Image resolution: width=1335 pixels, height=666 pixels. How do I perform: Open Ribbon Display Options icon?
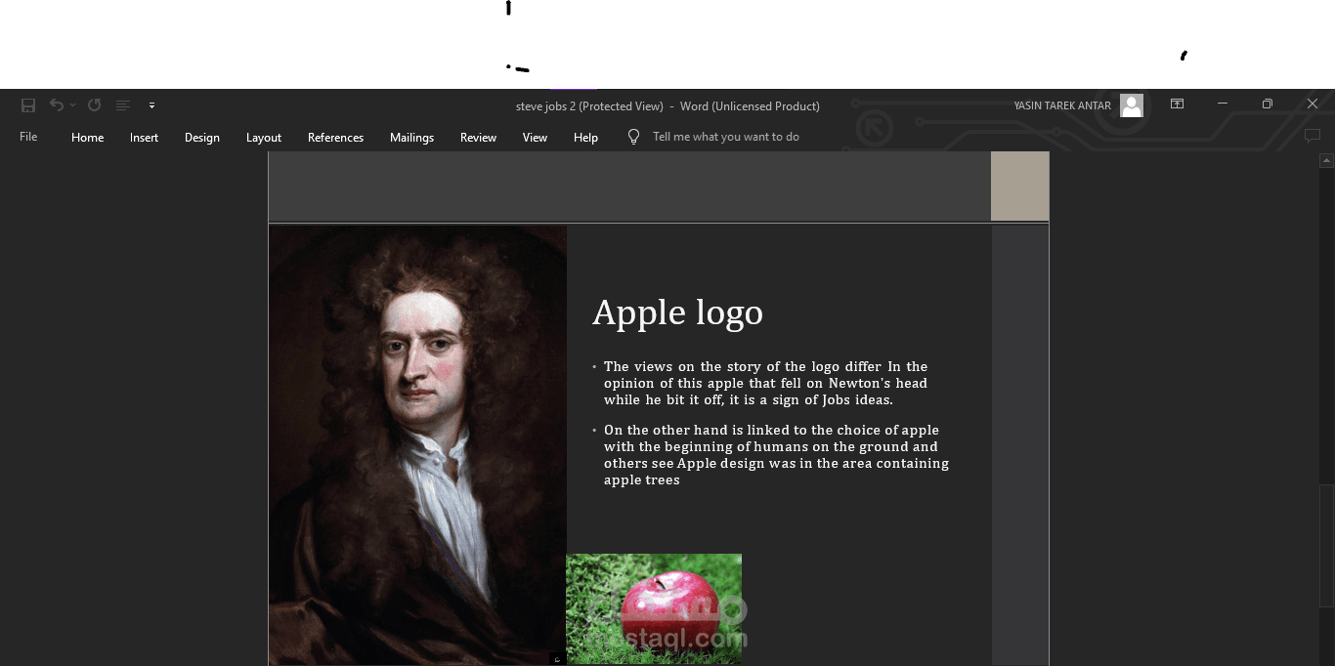pyautogui.click(x=1177, y=104)
